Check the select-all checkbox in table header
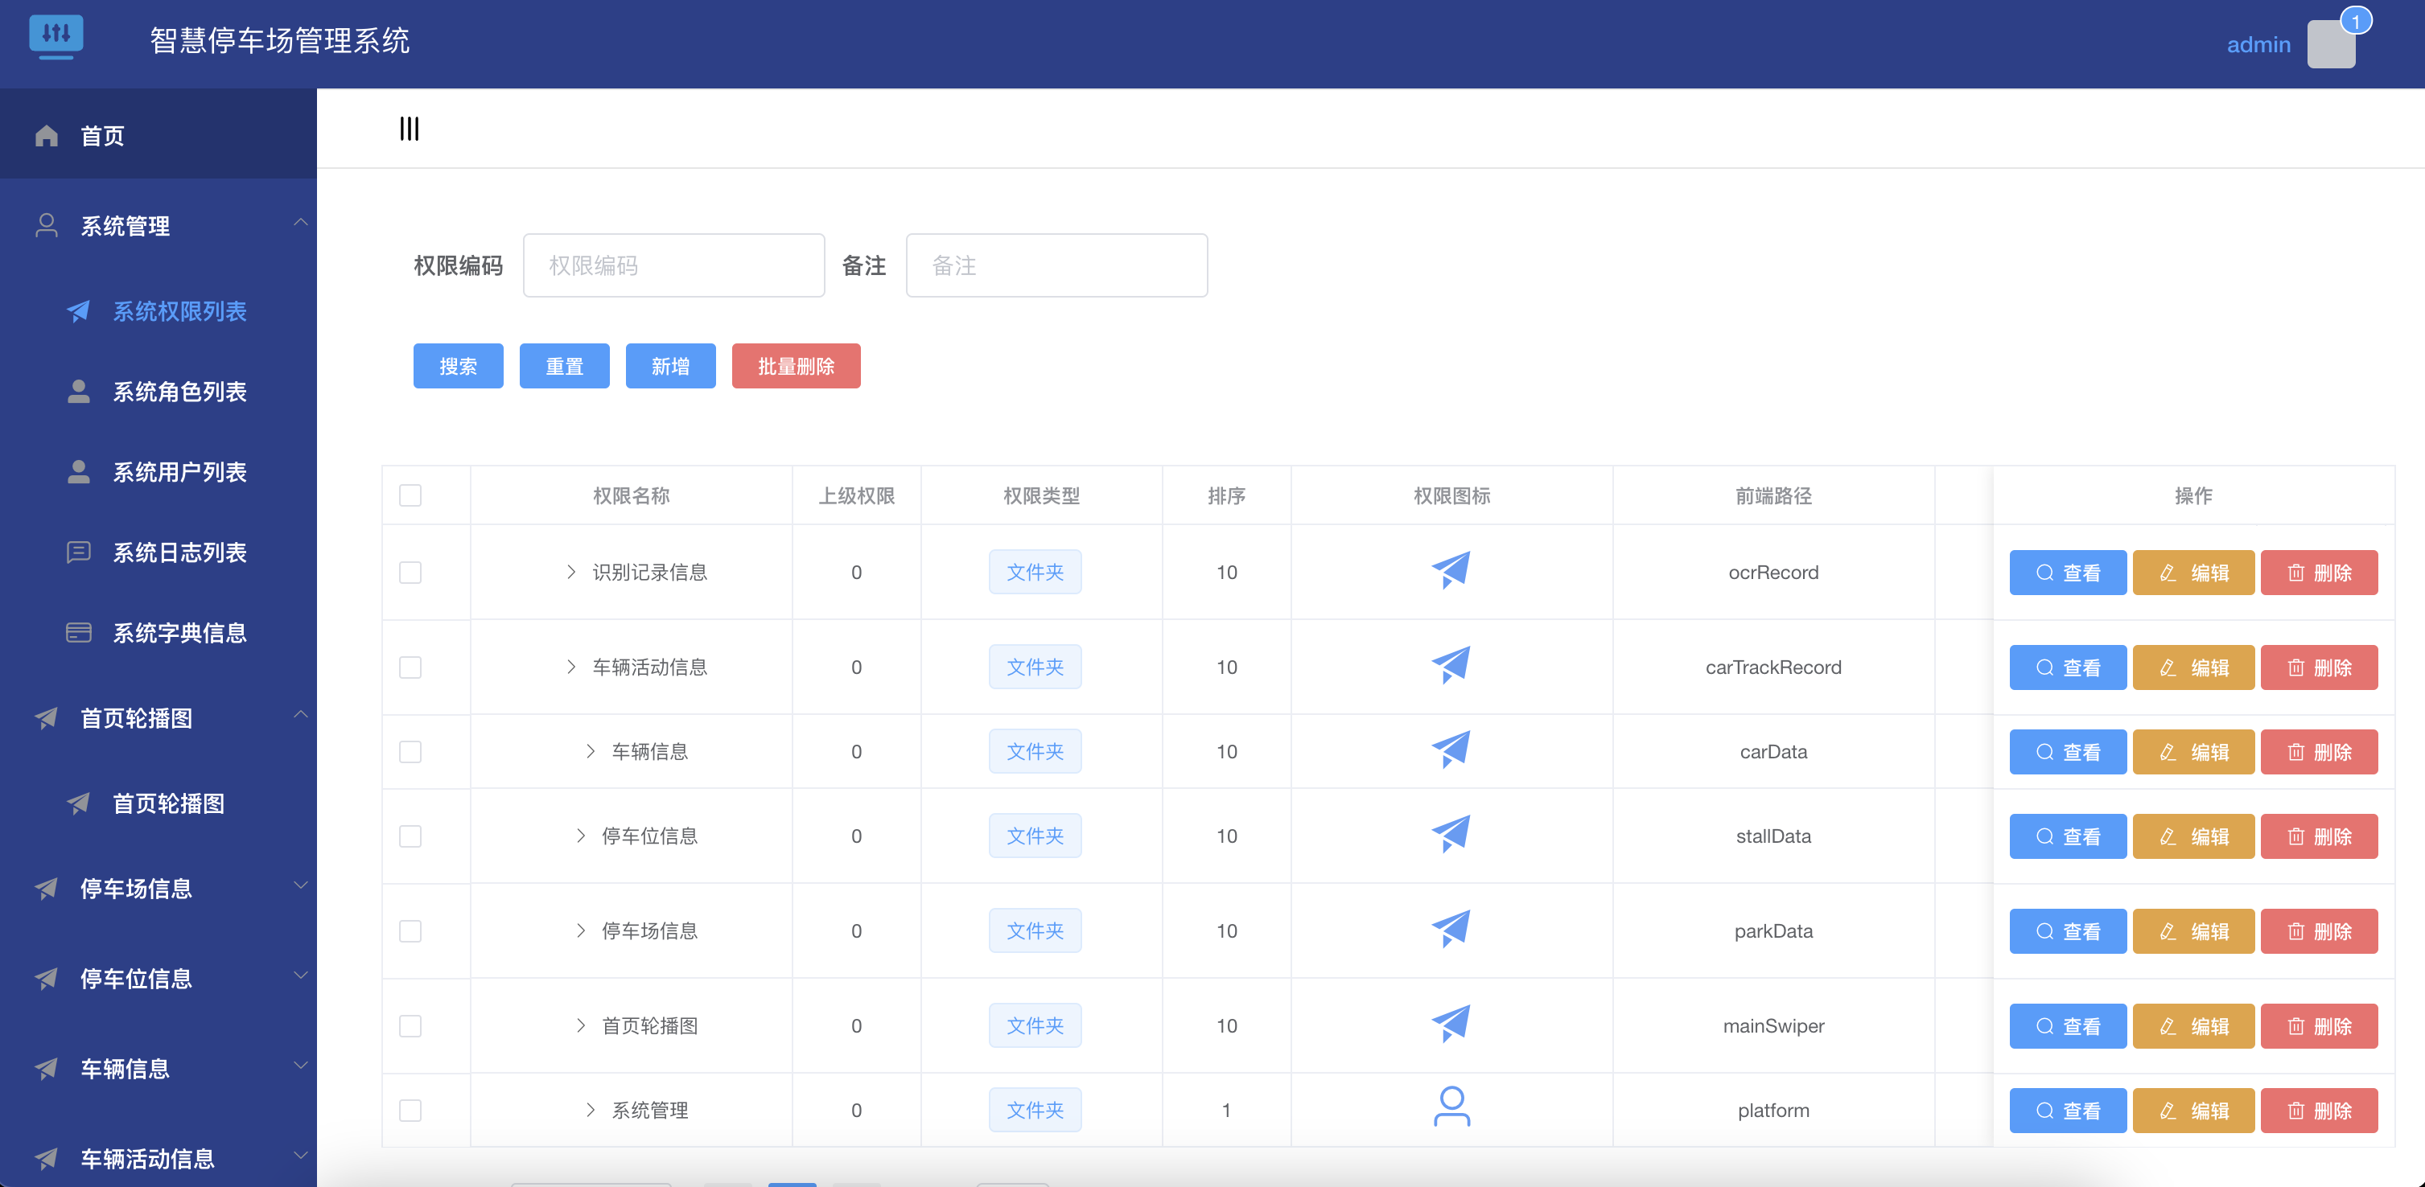Screen dimensions: 2425x1187 tap(410, 495)
